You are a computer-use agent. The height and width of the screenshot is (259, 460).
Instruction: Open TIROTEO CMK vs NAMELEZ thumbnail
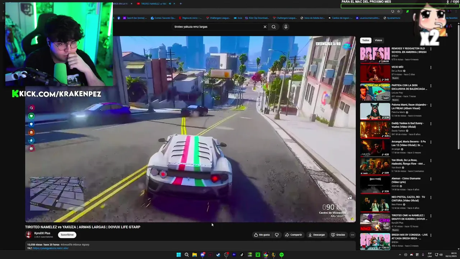(375, 222)
